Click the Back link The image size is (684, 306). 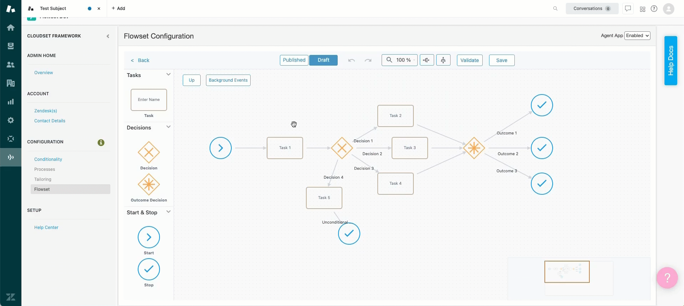140,60
